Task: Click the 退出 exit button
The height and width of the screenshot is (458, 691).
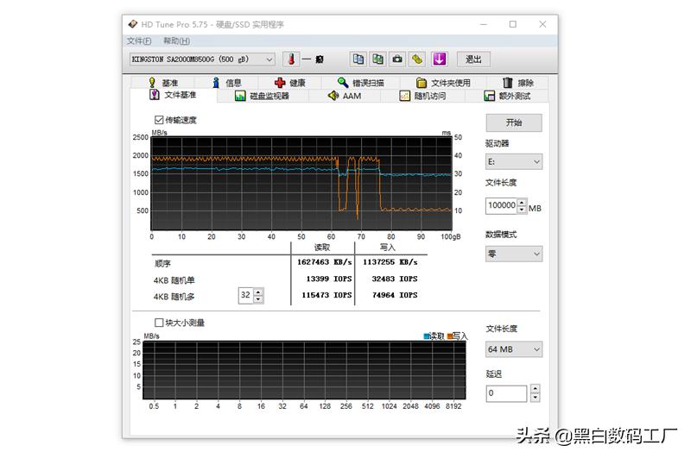Action: pyautogui.click(x=473, y=59)
